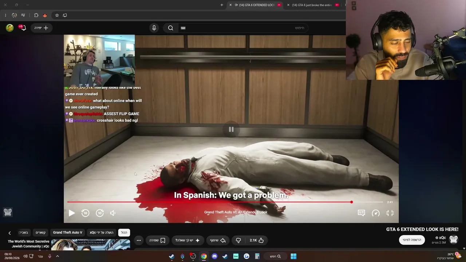Click the red video progress bar scrubber
Screen dimensions: 466x262
[351, 202]
